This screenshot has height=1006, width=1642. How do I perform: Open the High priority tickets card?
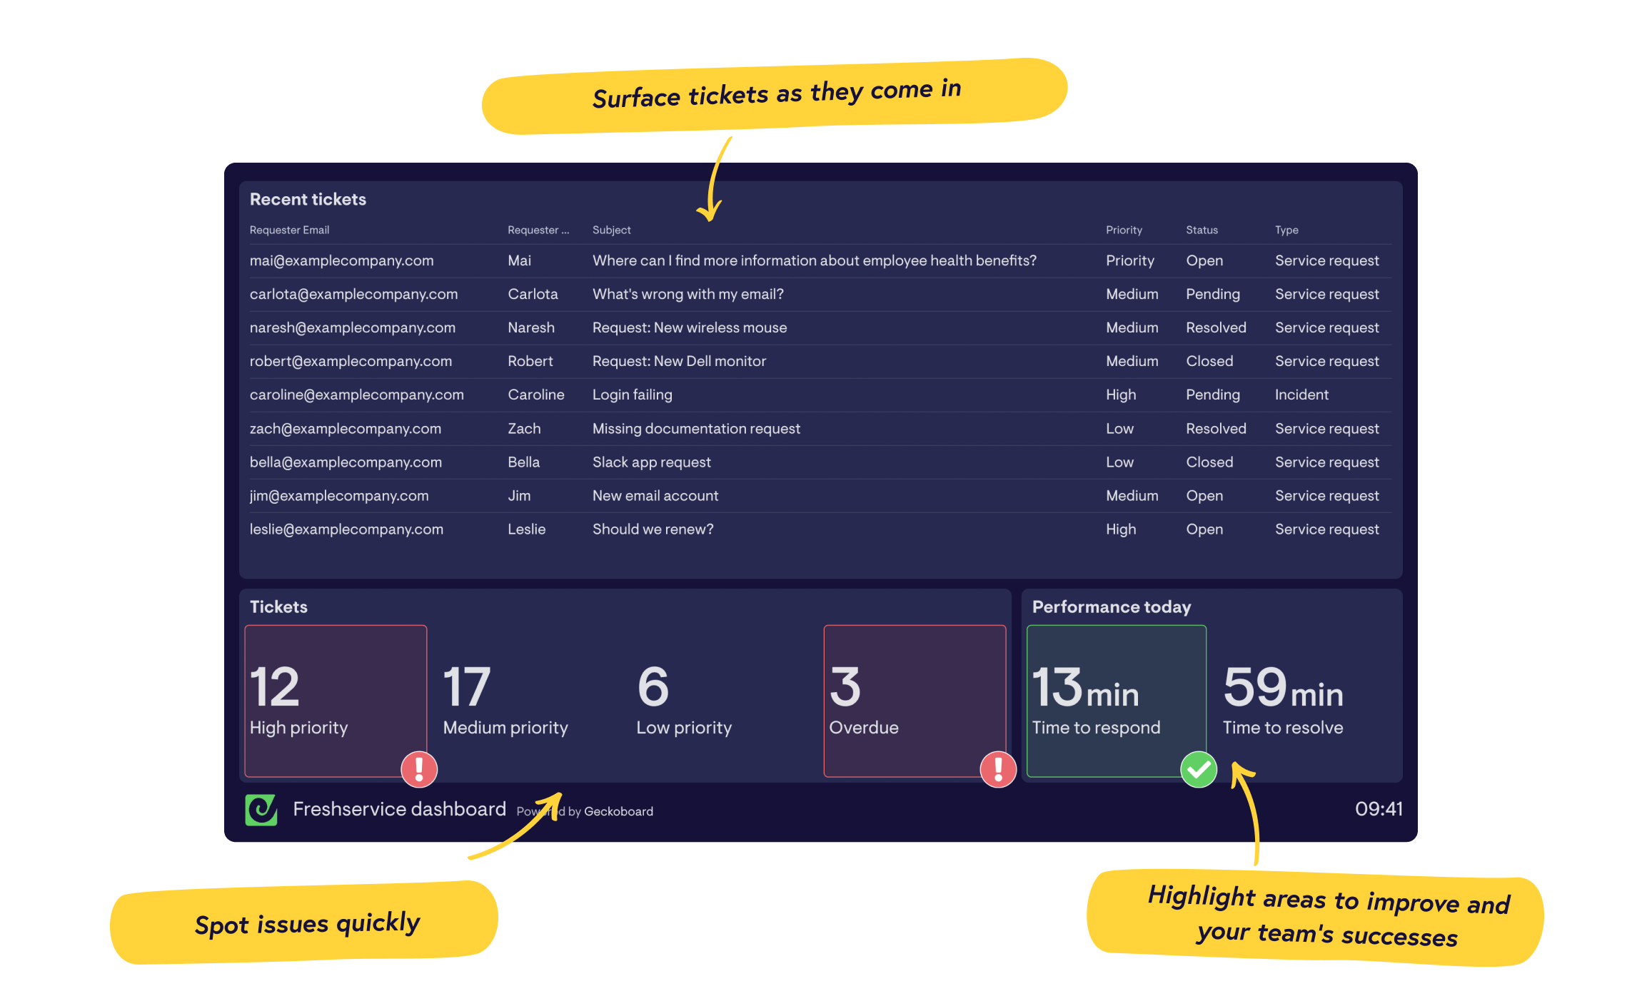pyautogui.click(x=336, y=701)
